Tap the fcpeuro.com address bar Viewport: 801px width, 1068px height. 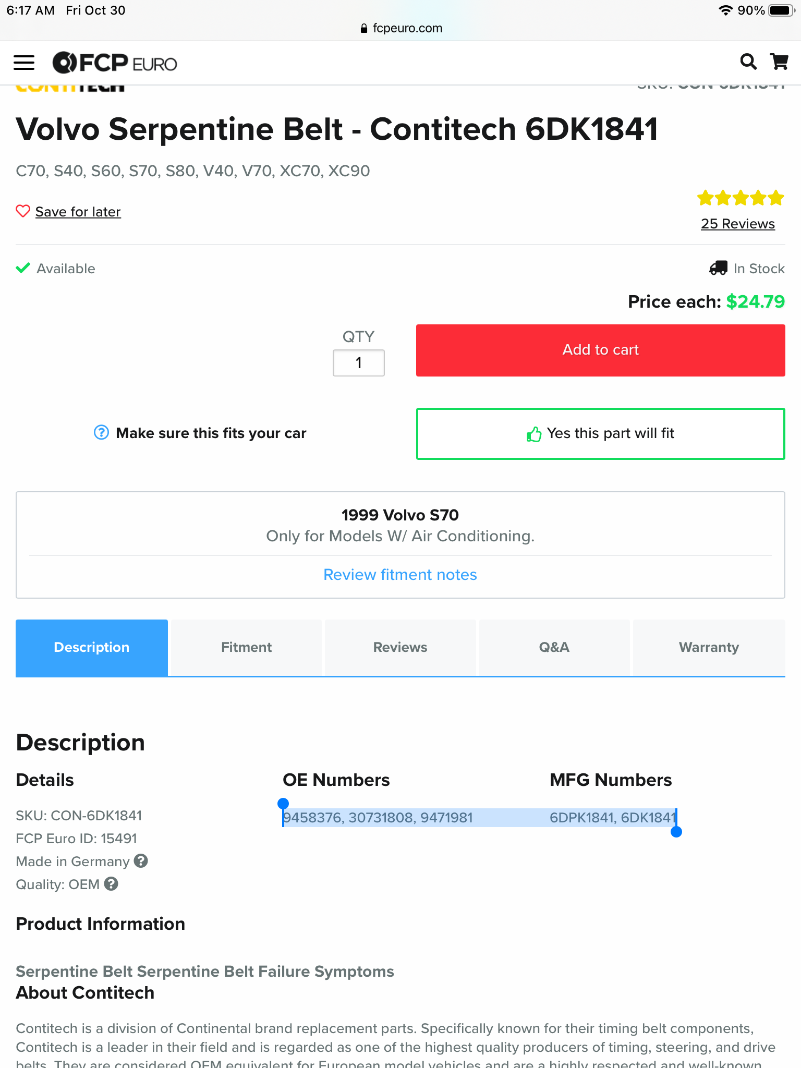pos(400,28)
